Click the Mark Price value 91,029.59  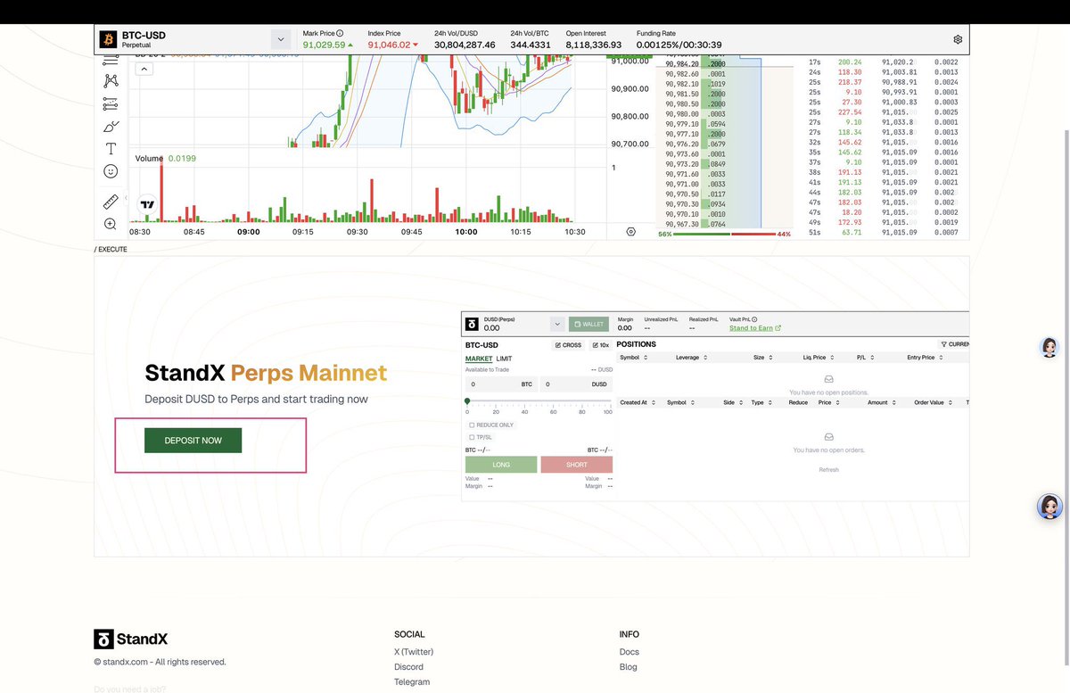[x=324, y=45]
